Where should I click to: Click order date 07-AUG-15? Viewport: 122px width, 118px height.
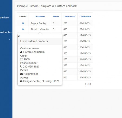[x=85, y=71]
